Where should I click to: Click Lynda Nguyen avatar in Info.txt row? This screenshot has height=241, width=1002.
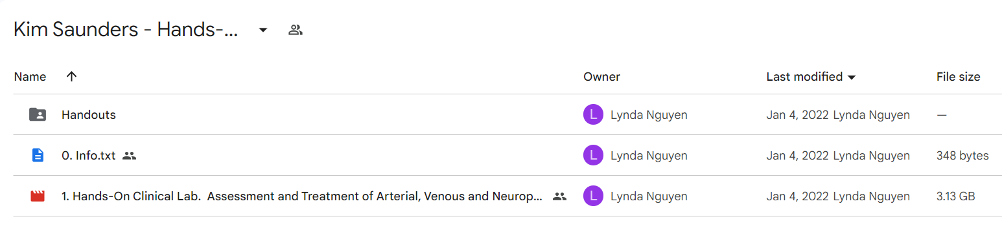coord(593,156)
